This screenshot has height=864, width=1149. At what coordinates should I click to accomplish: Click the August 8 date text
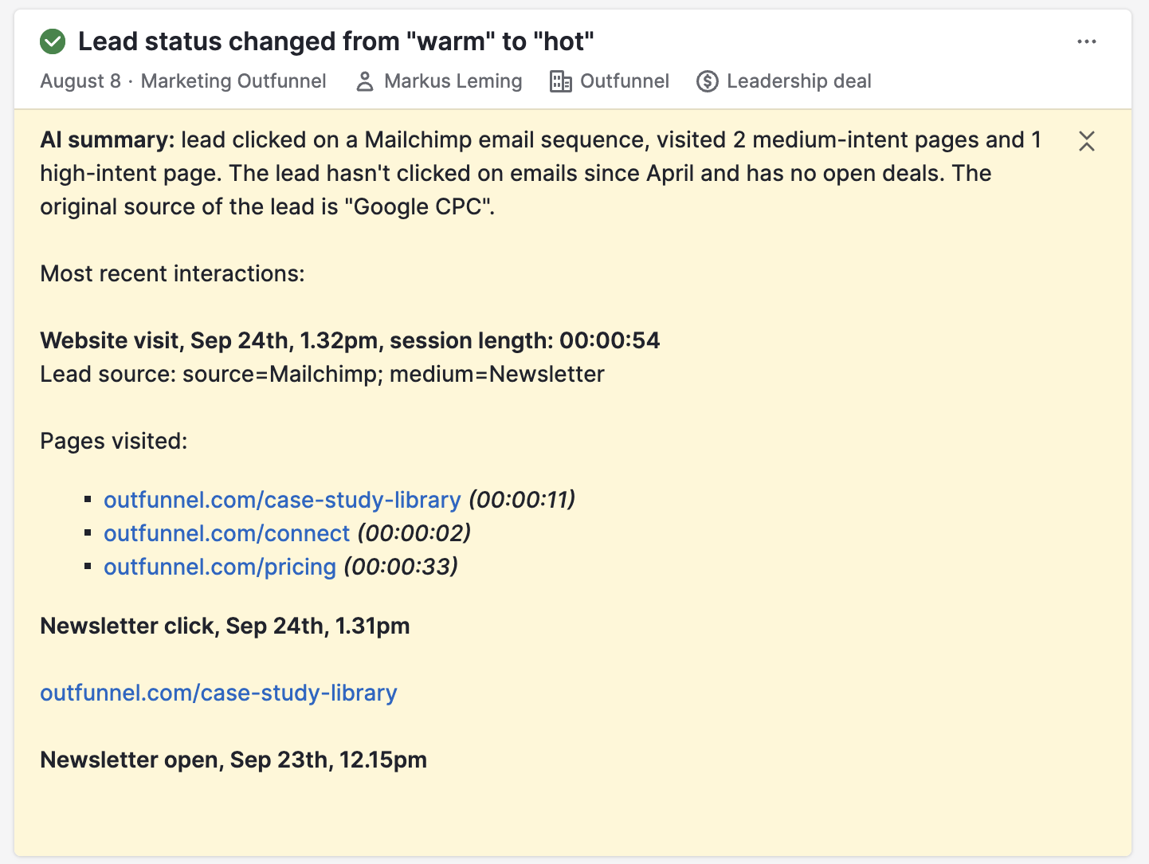tap(80, 81)
